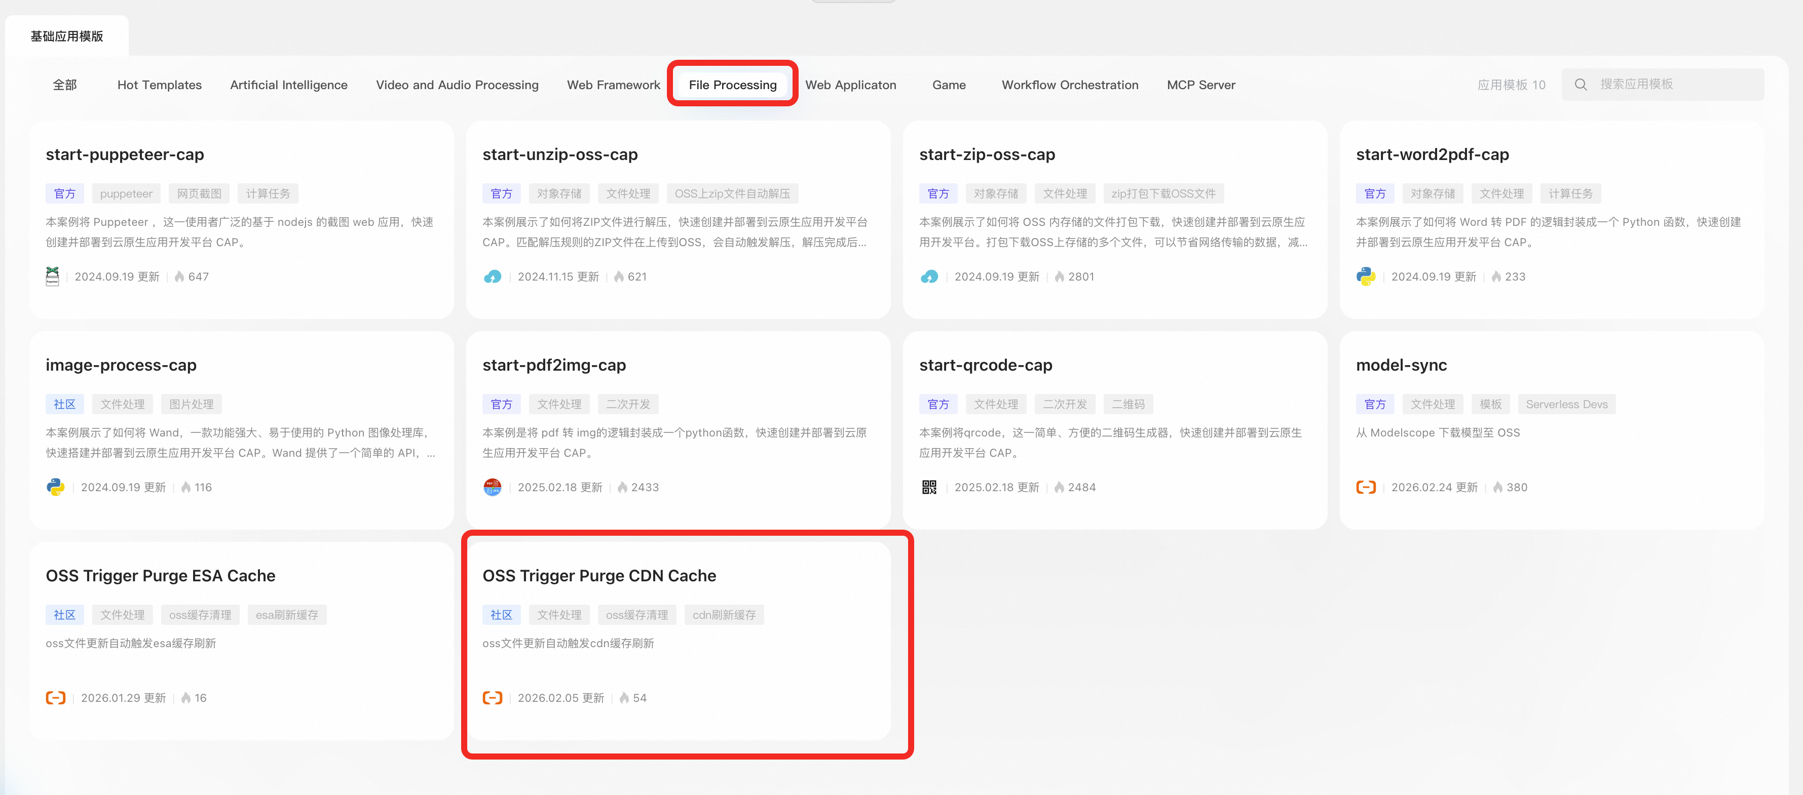Viewport: 1803px width, 795px height.
Task: Open the Web Applicaton tab
Action: pyautogui.click(x=850, y=85)
